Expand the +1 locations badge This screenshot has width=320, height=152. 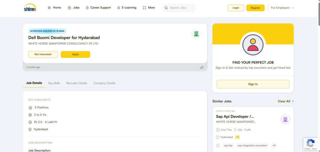(x=237, y=137)
